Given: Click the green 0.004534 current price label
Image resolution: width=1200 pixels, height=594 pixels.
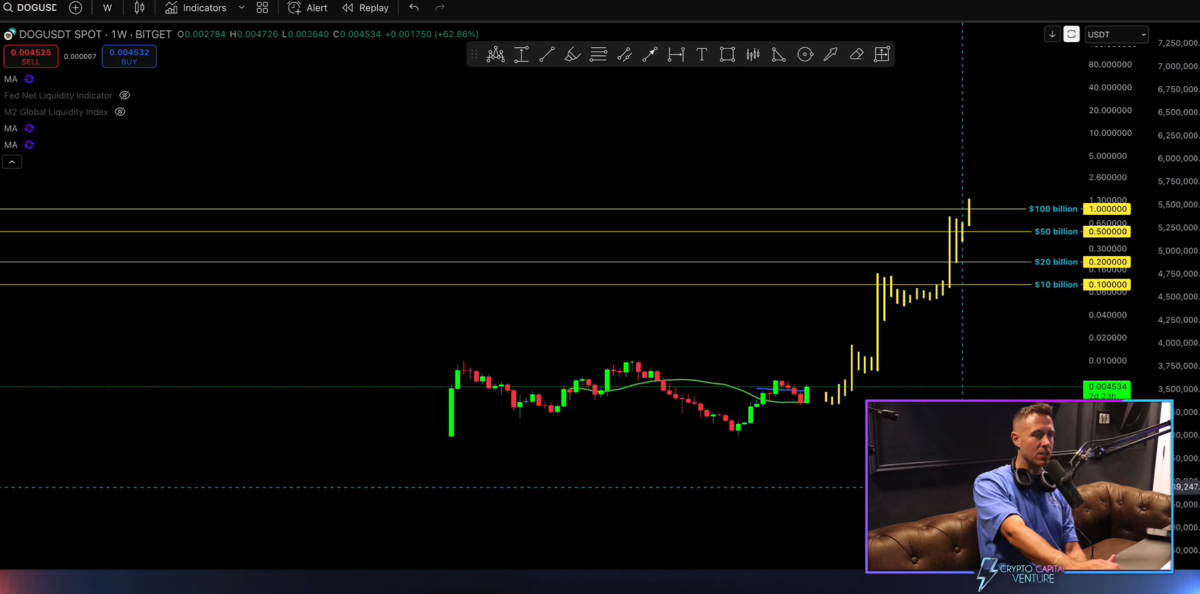Looking at the screenshot, I should click(x=1107, y=390).
